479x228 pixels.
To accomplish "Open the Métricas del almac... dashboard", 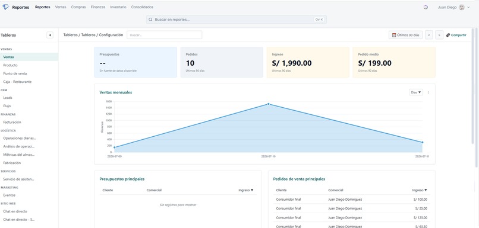I will coord(19,155).
